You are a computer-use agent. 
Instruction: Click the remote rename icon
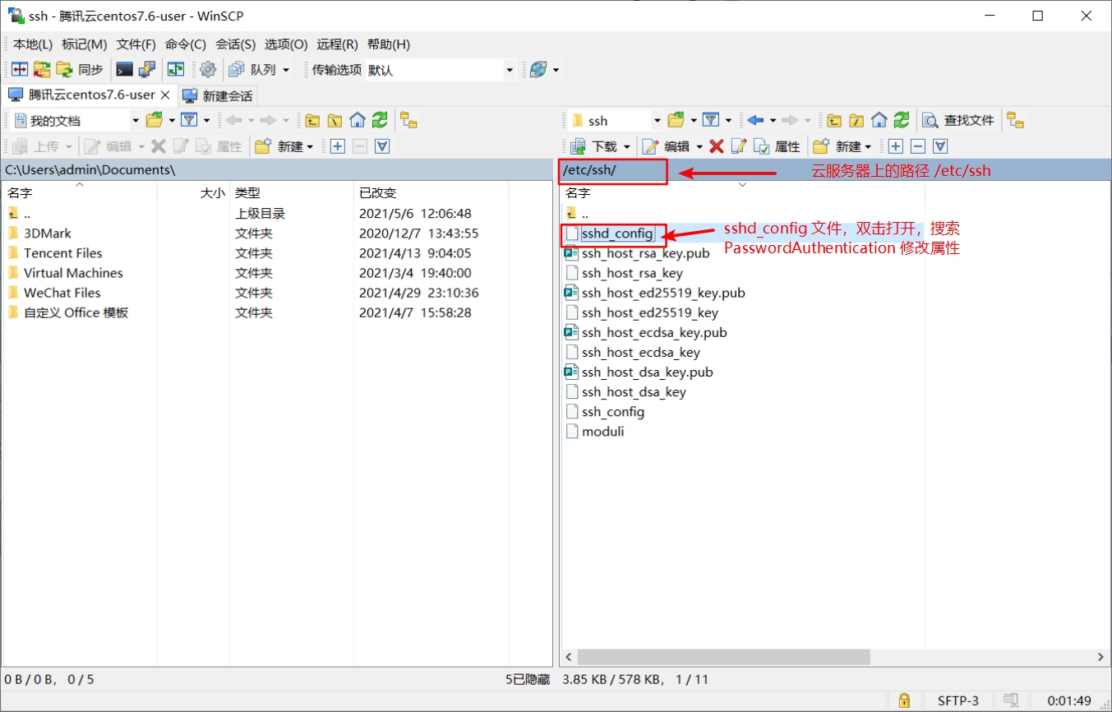pyautogui.click(x=739, y=146)
